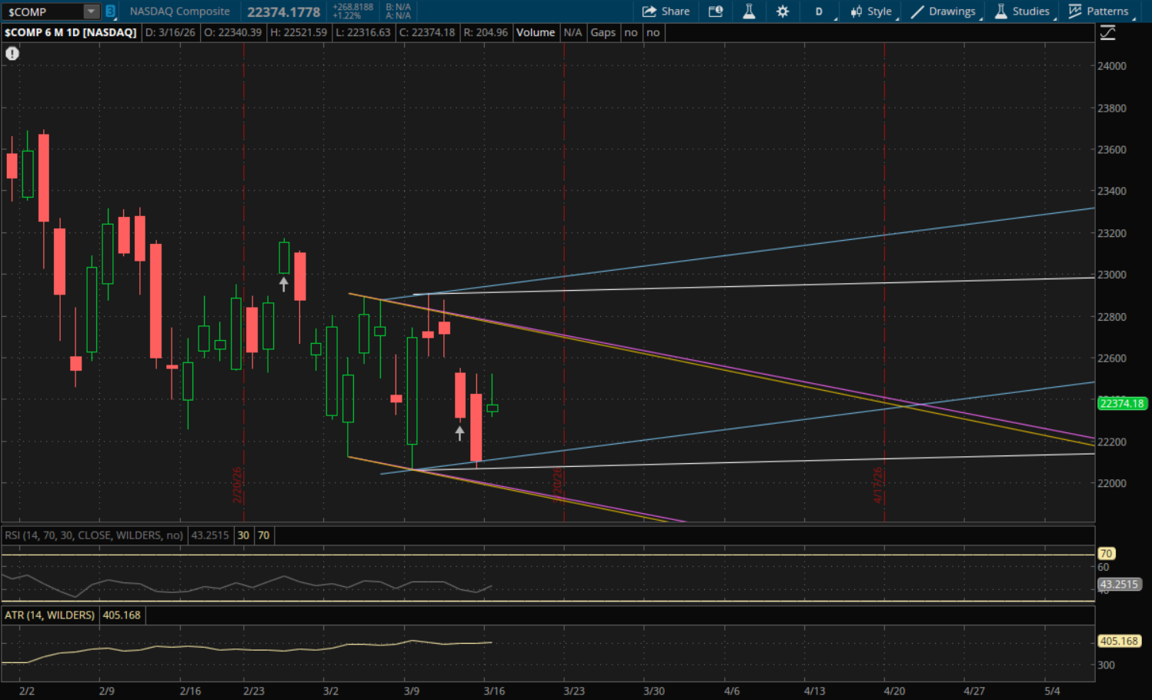
Task: Click the ATR 405.168 value label on axis
Action: click(1119, 641)
